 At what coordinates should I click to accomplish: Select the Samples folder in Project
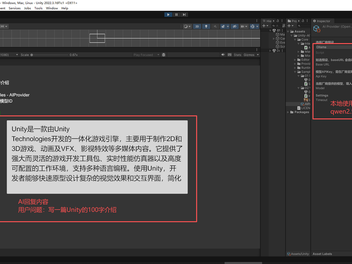(304, 72)
